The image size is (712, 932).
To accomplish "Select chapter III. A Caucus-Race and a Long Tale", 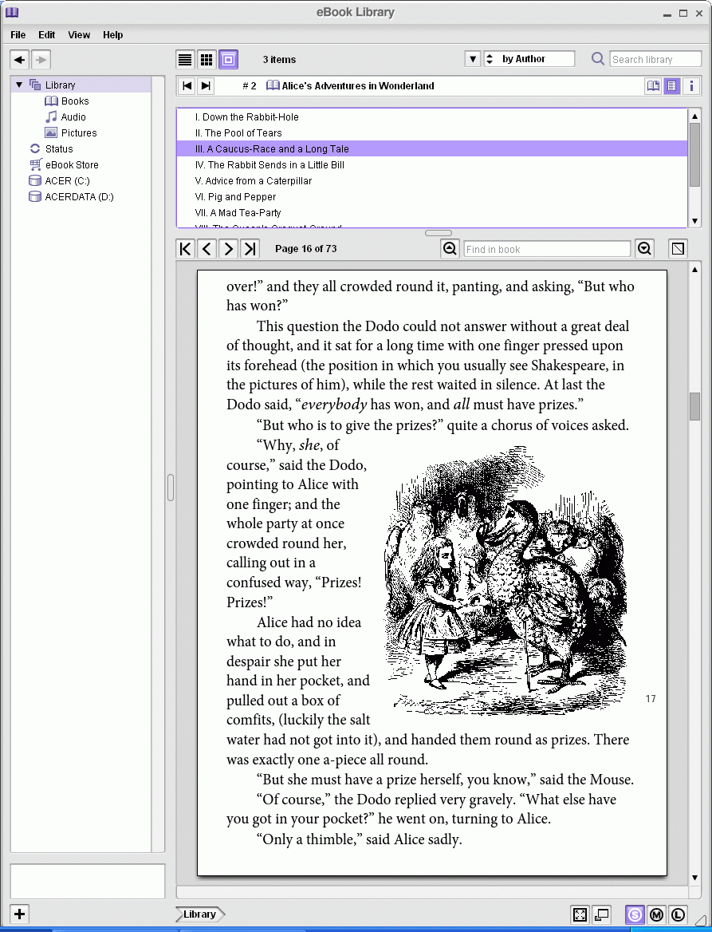I will click(431, 149).
